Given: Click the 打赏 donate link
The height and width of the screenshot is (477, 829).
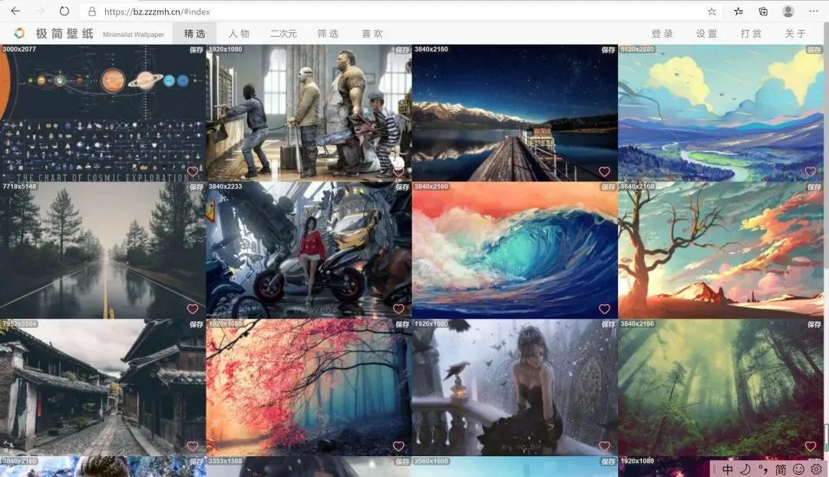Looking at the screenshot, I should 751,33.
